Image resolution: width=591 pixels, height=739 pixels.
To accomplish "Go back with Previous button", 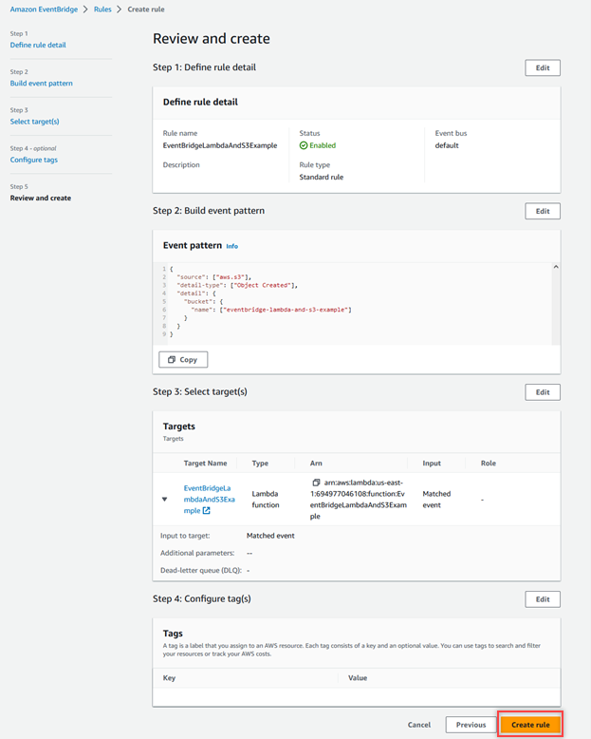I will [471, 725].
